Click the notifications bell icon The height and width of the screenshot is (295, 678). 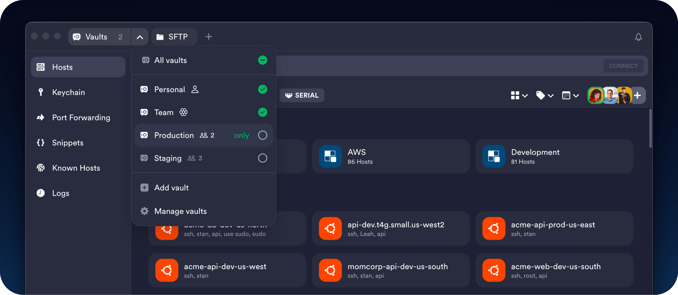point(638,37)
